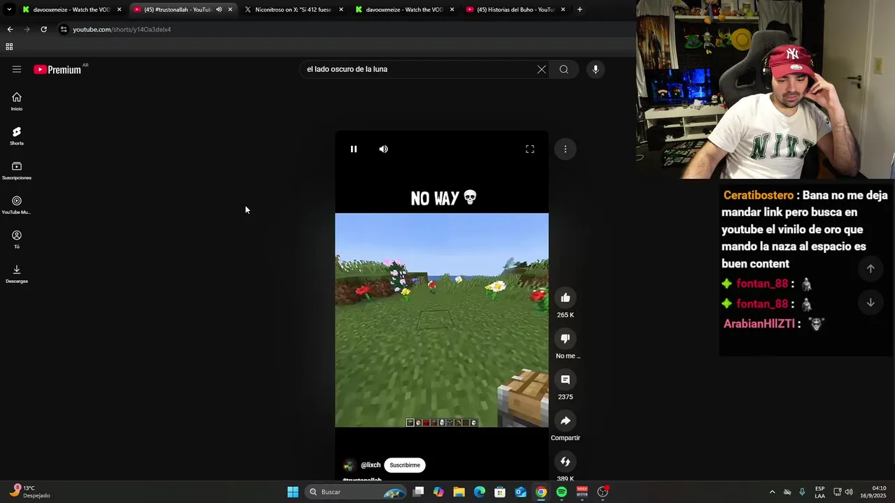
Task: Like the Short with 265 K likes
Action: click(x=565, y=298)
